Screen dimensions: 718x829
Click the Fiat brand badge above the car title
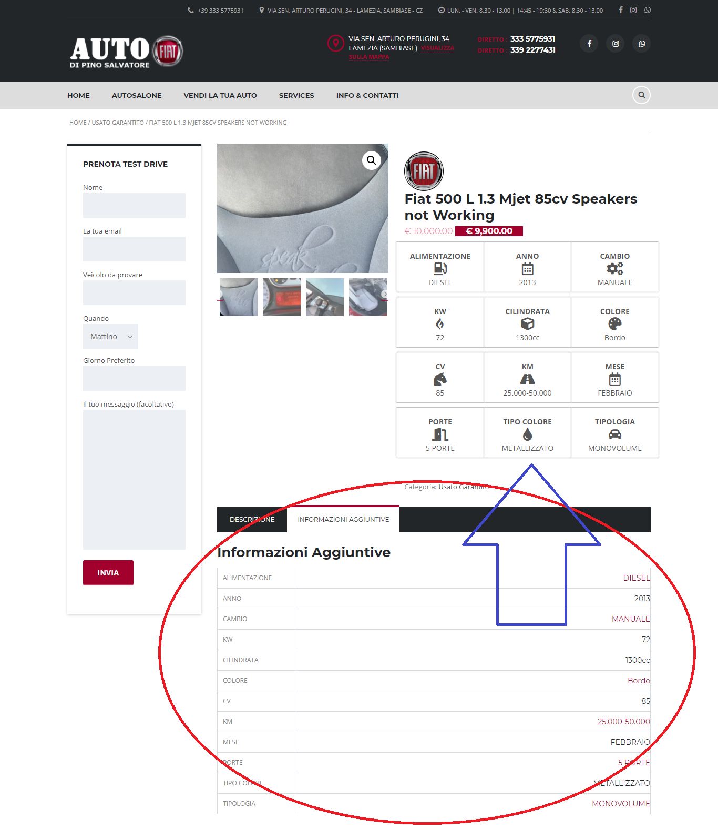click(424, 171)
